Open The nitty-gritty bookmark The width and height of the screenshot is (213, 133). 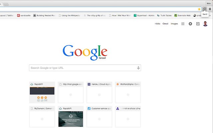[x=95, y=16]
